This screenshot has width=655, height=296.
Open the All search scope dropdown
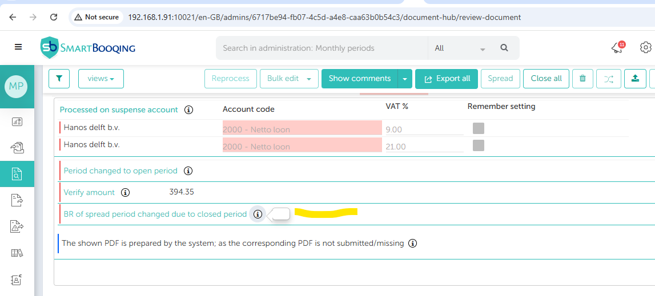pos(459,48)
